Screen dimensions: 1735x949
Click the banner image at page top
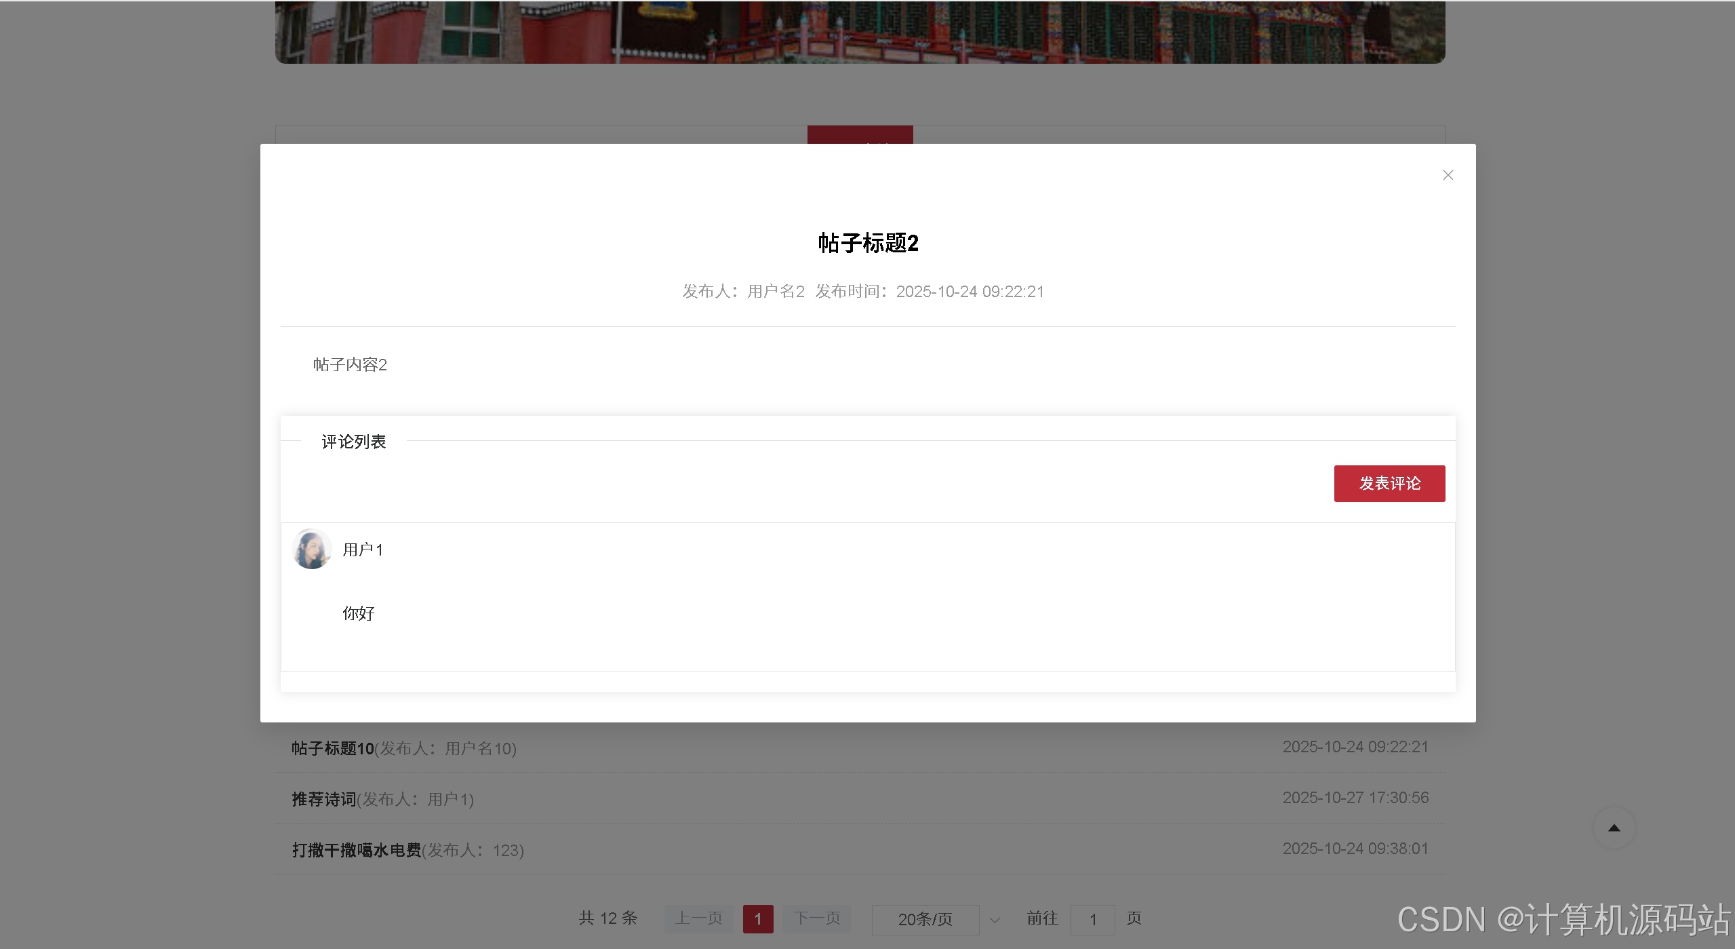click(860, 32)
